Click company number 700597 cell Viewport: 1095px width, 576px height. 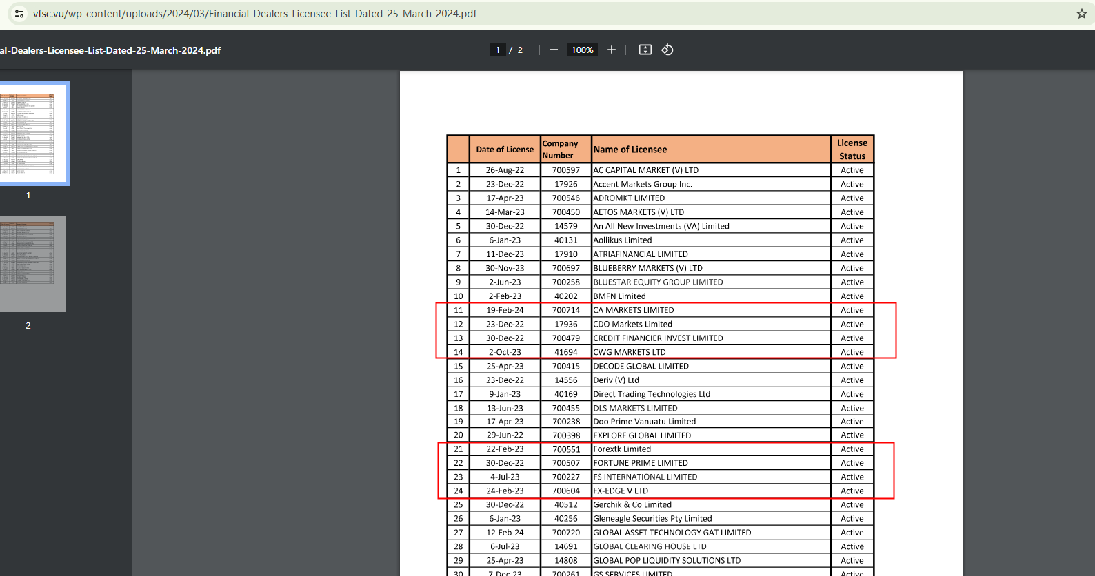(565, 170)
